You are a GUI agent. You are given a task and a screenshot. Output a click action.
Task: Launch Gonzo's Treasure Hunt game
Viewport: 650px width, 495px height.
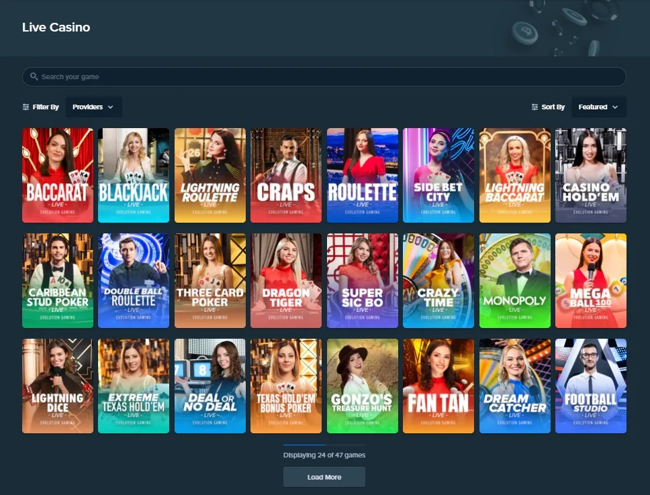click(x=363, y=386)
